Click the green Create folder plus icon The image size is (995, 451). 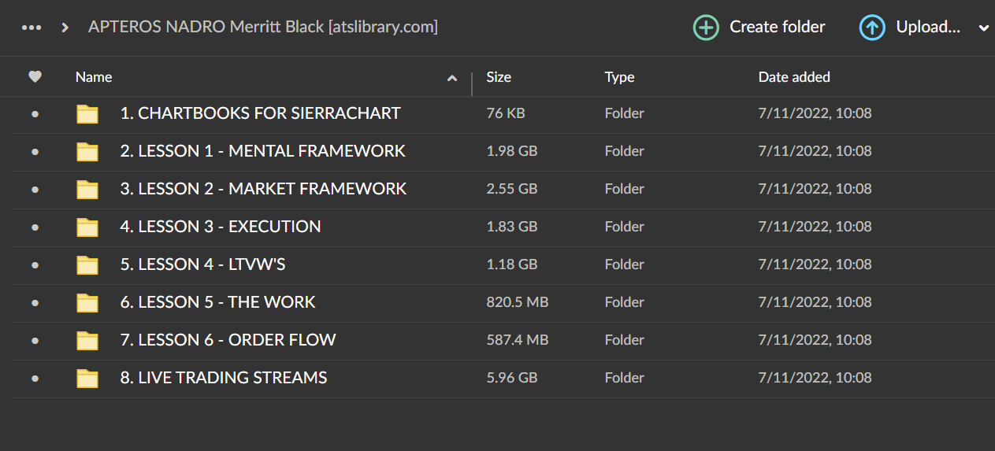(x=706, y=28)
